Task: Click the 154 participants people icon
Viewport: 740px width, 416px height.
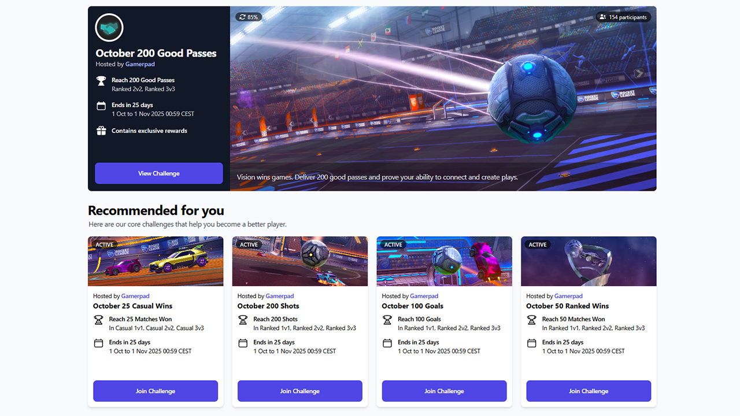Action: pos(603,17)
